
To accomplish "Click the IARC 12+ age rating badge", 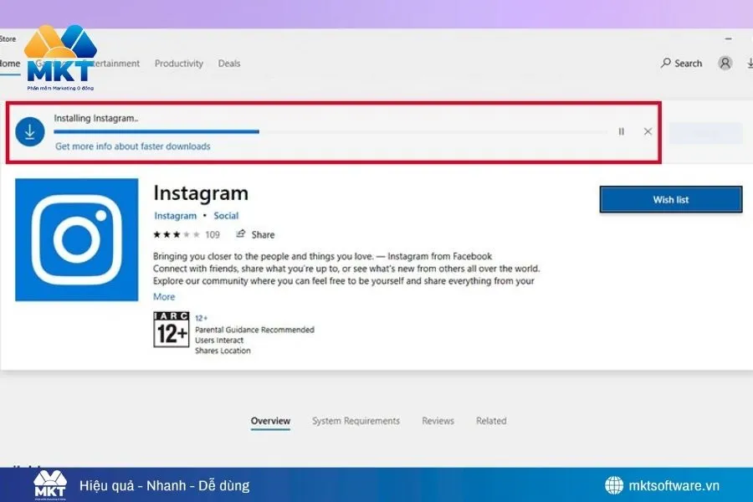I will [171, 330].
